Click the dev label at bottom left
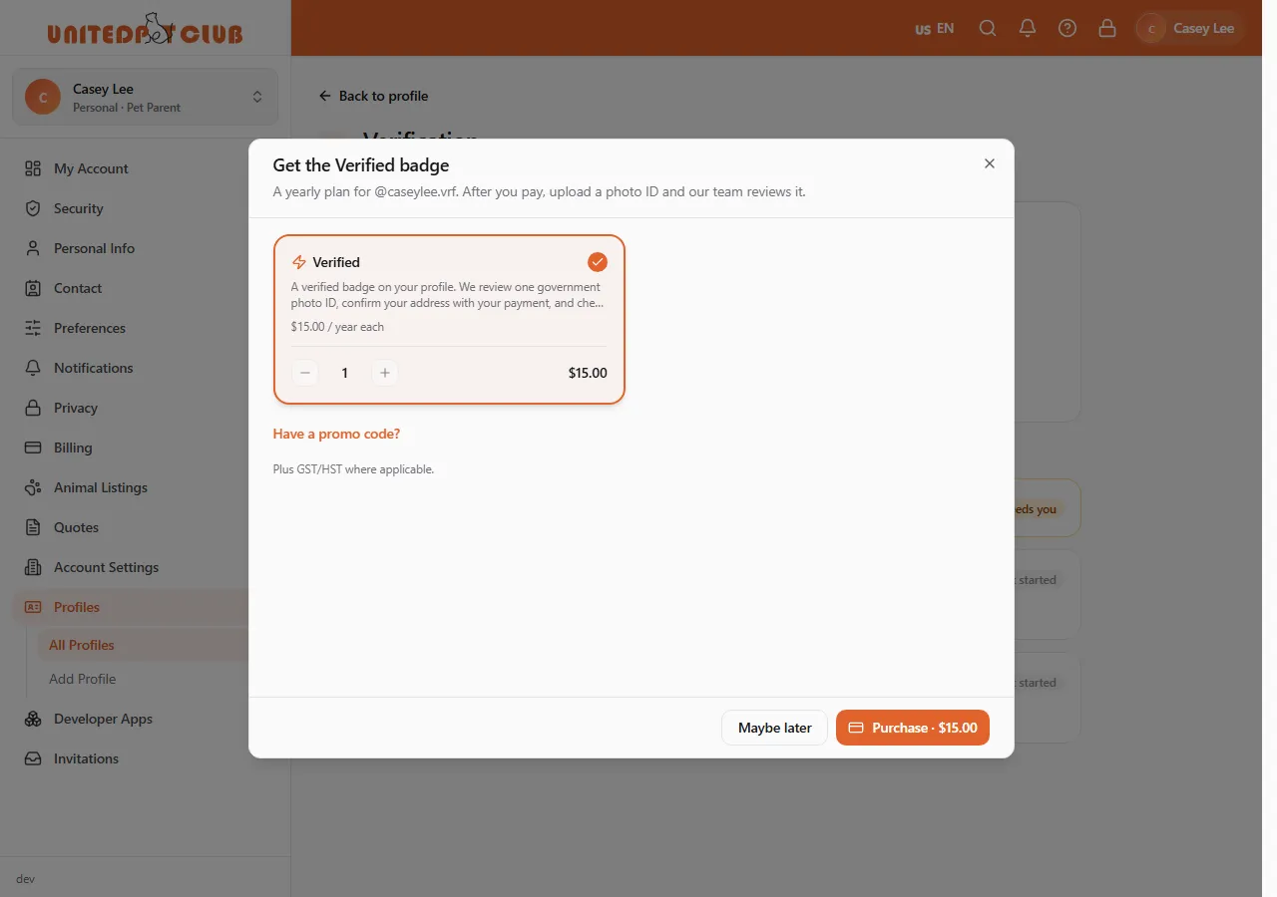Image resolution: width=1277 pixels, height=897 pixels. click(26, 879)
